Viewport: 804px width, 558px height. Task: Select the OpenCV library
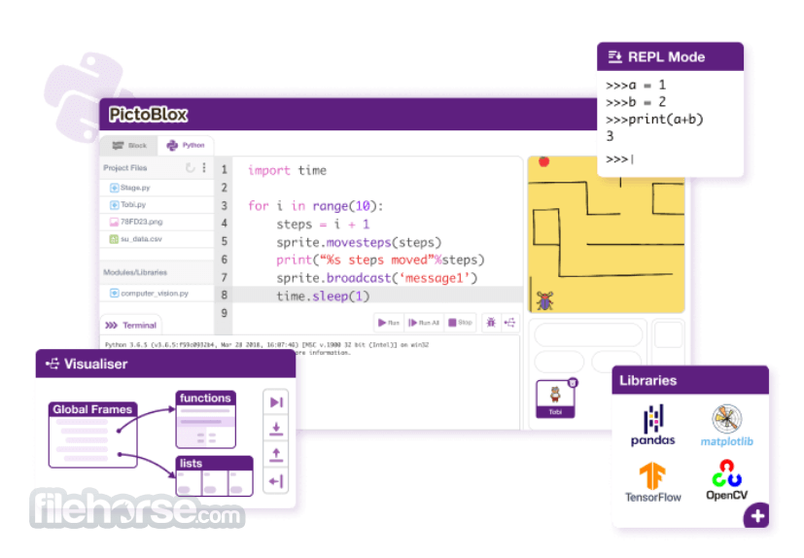tap(726, 480)
